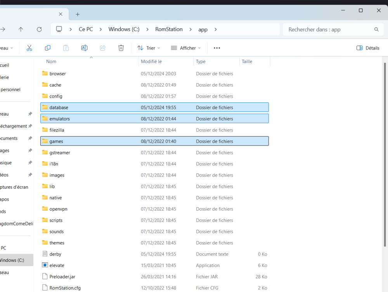Click the Refresh arrow button
Screen dimensions: 388x292
click(x=39, y=29)
